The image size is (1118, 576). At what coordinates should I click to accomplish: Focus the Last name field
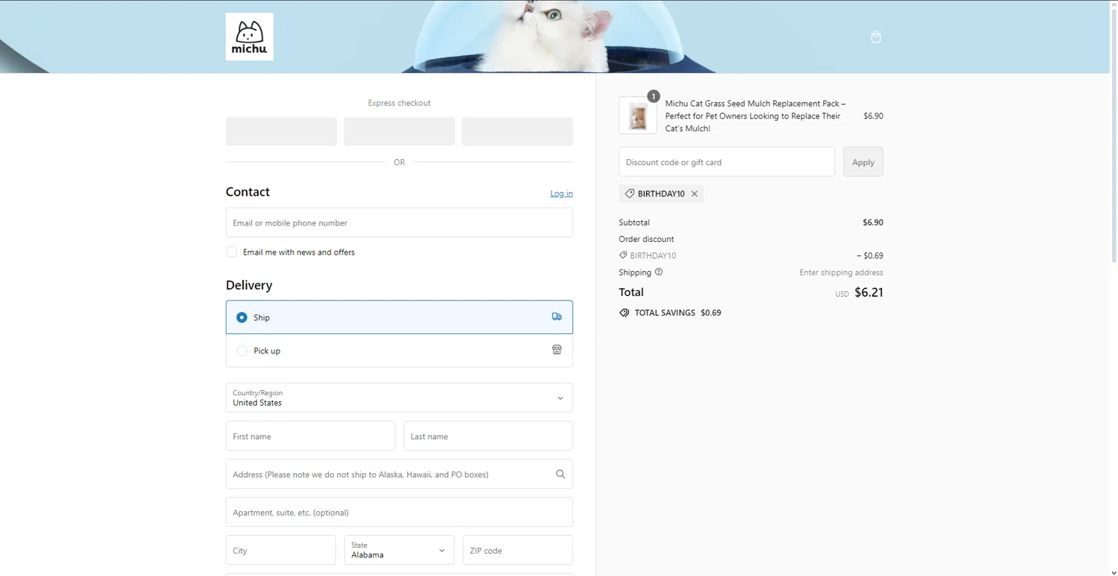click(x=488, y=436)
